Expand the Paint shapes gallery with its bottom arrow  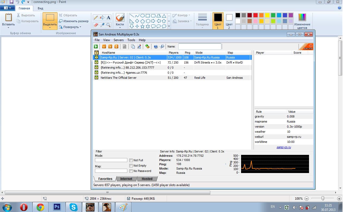(x=169, y=26)
